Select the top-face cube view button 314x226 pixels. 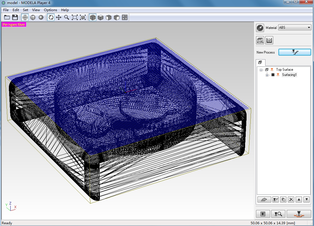(x=100, y=17)
